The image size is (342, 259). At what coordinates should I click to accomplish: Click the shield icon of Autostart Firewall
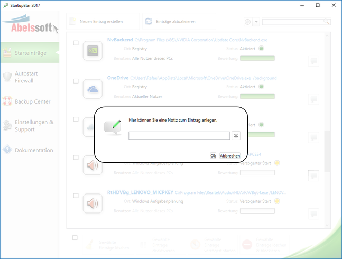pos(7,77)
